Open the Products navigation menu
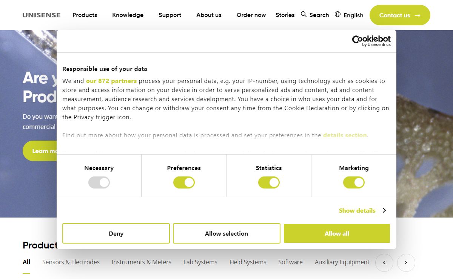 pyautogui.click(x=85, y=15)
